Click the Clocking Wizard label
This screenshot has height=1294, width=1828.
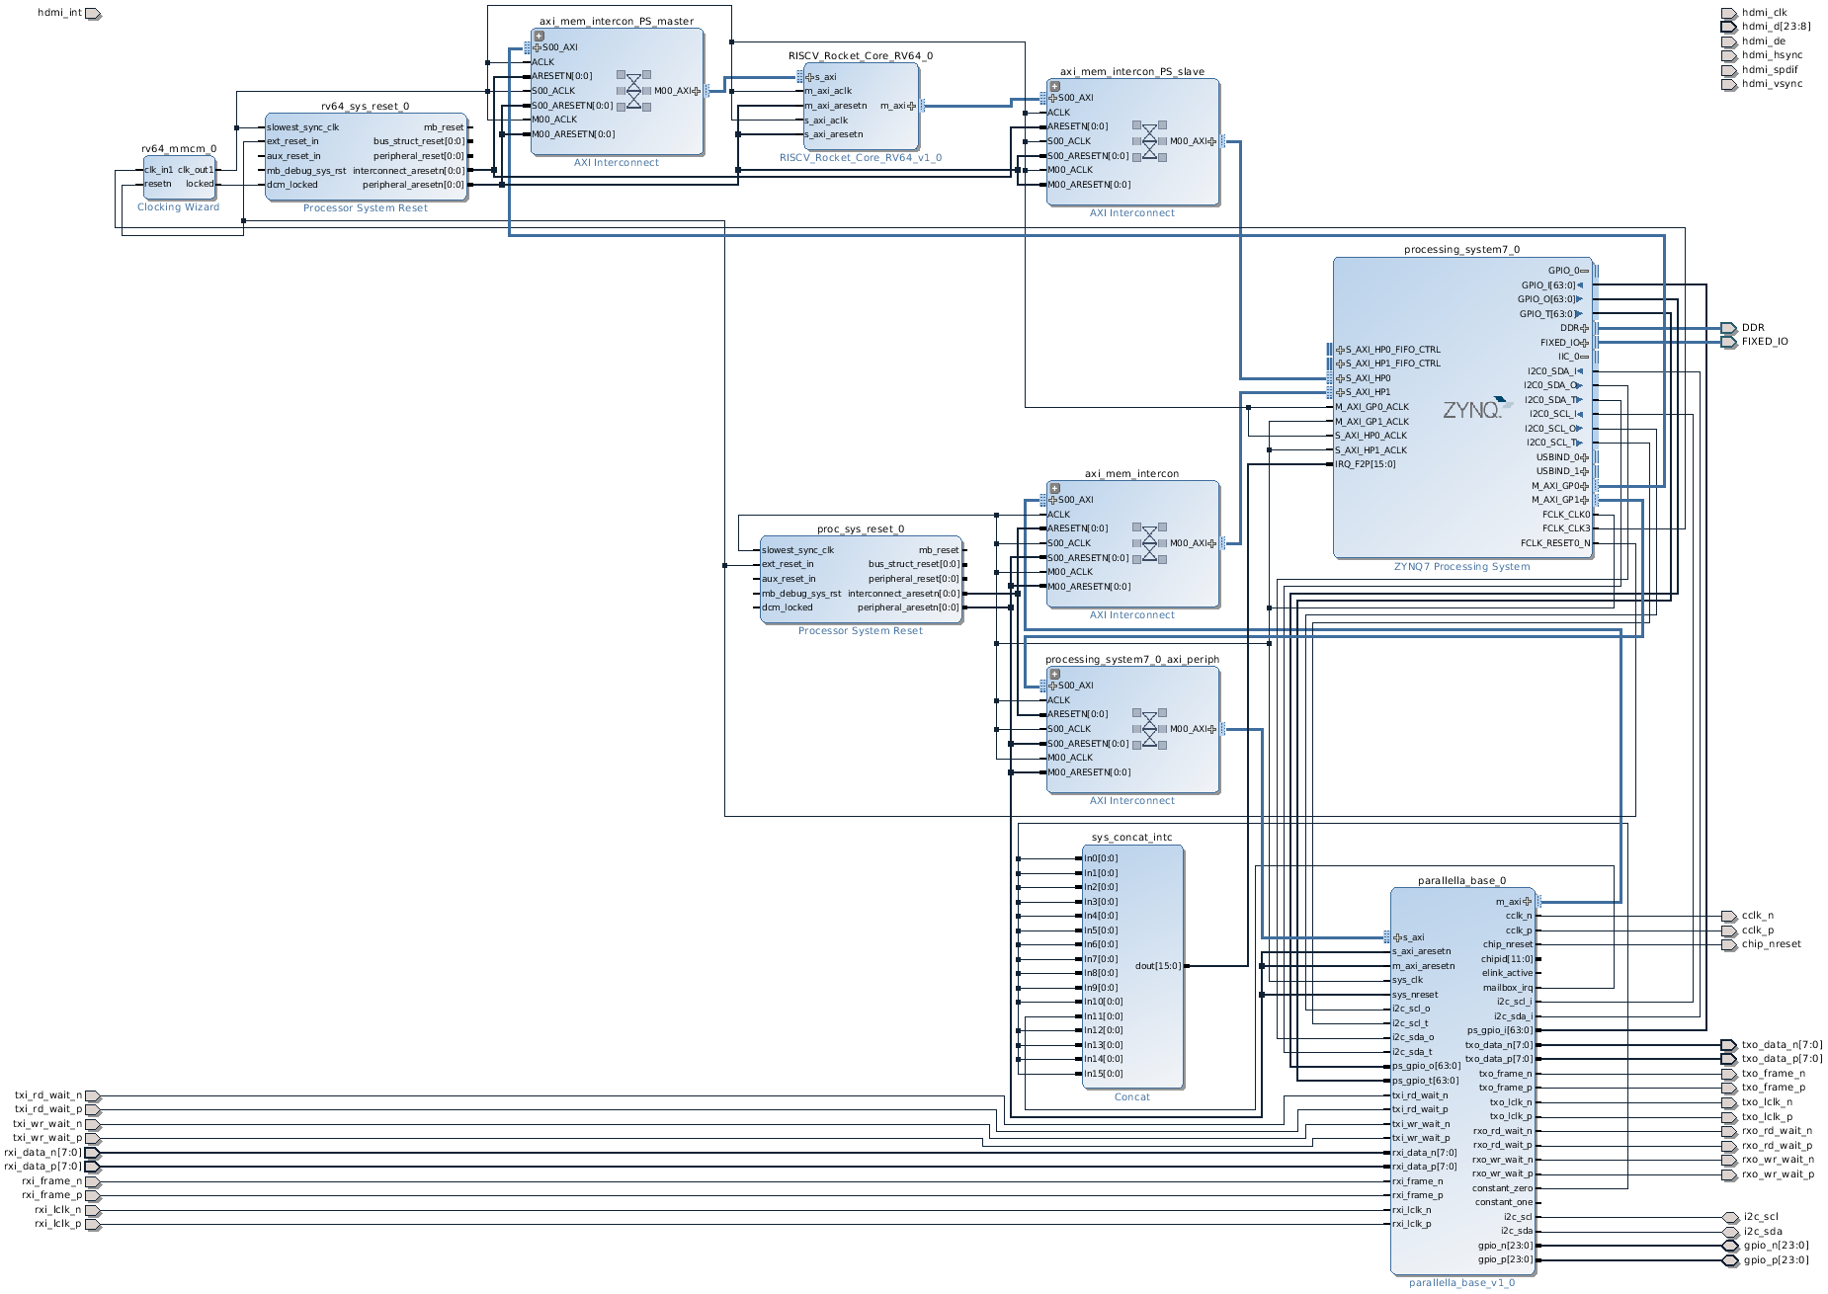(x=179, y=207)
